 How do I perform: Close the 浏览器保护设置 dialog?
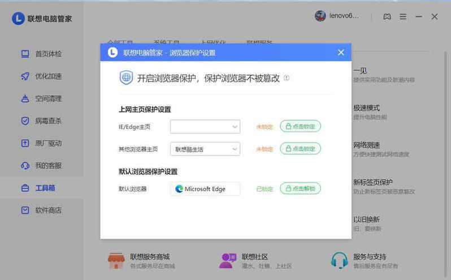(x=341, y=53)
